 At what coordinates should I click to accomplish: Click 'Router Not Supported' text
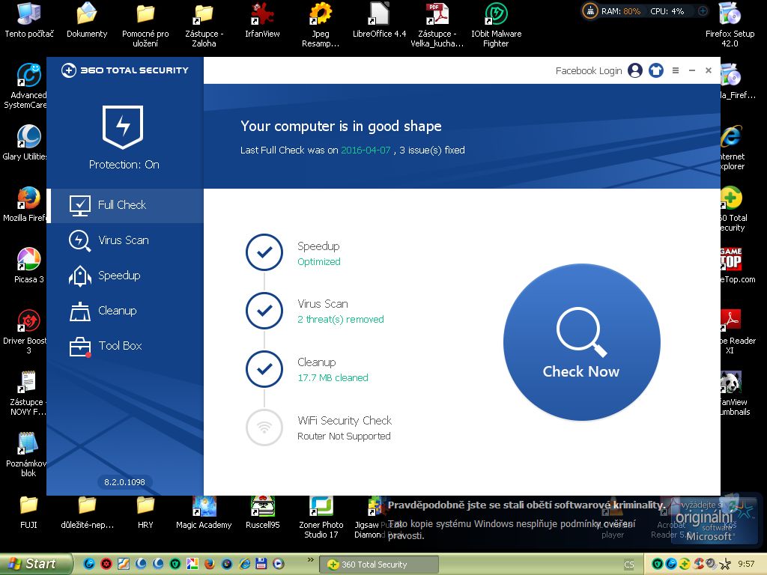coord(344,436)
